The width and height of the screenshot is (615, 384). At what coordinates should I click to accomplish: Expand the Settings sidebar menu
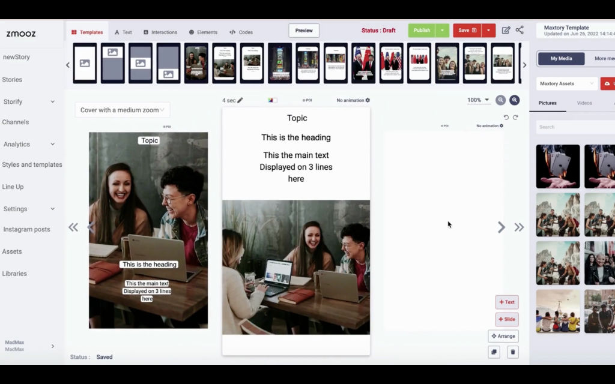[53, 209]
